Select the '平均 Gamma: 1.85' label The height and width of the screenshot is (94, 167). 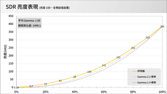(29, 21)
